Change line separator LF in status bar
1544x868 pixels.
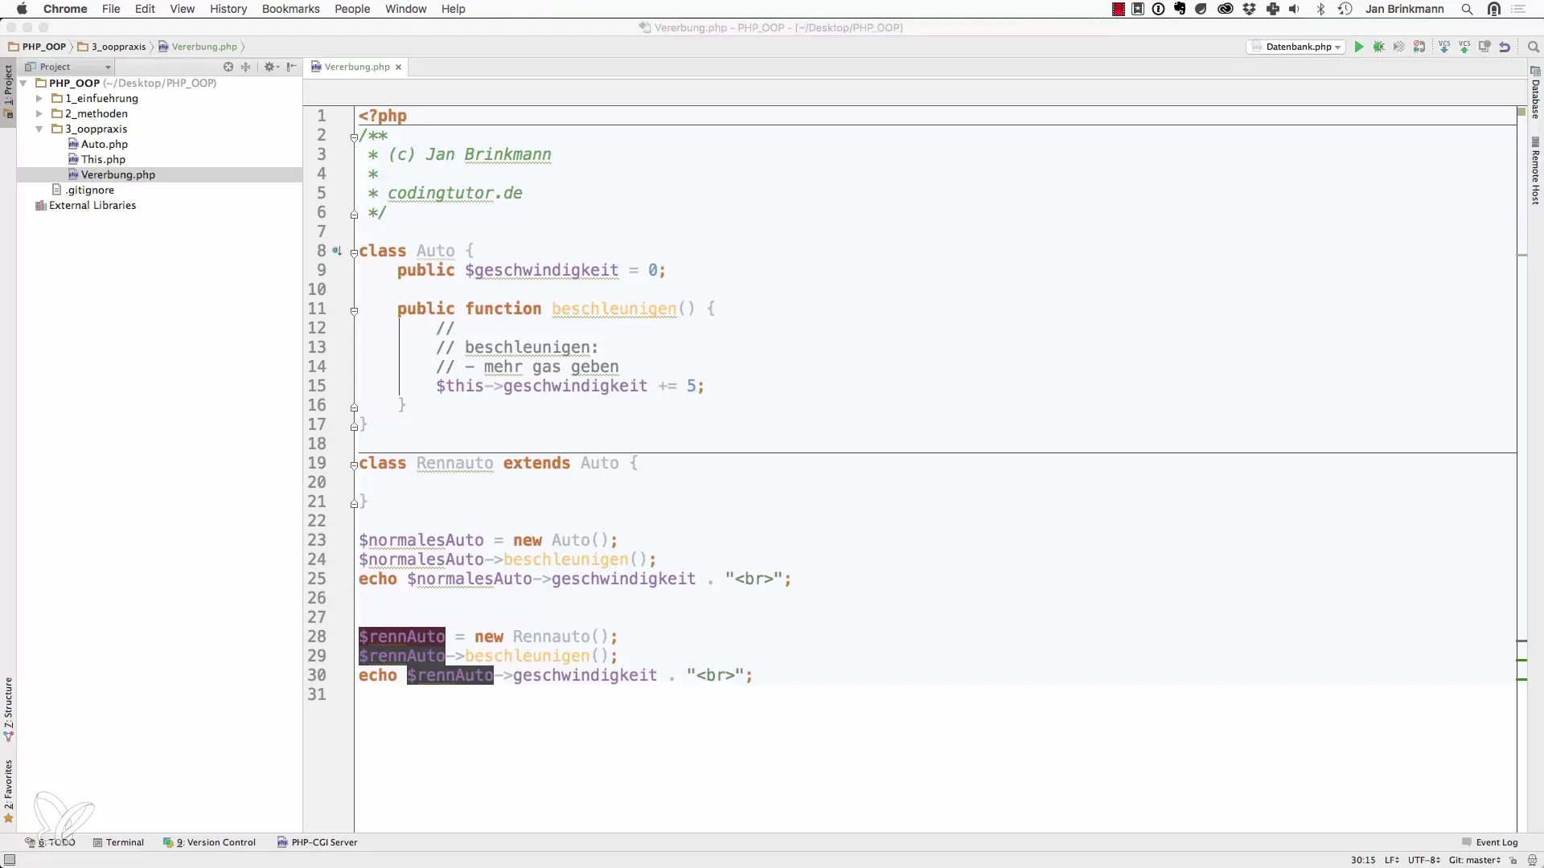pyautogui.click(x=1391, y=860)
